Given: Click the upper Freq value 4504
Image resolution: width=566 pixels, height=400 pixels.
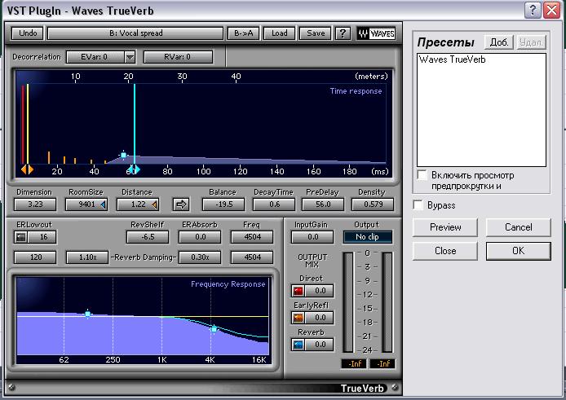Looking at the screenshot, I should point(252,237).
